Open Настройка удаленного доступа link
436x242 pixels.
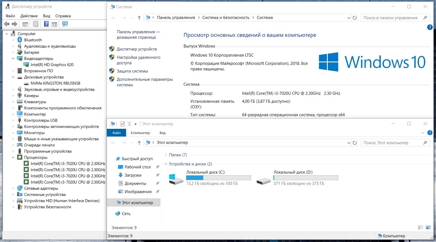coord(138,60)
